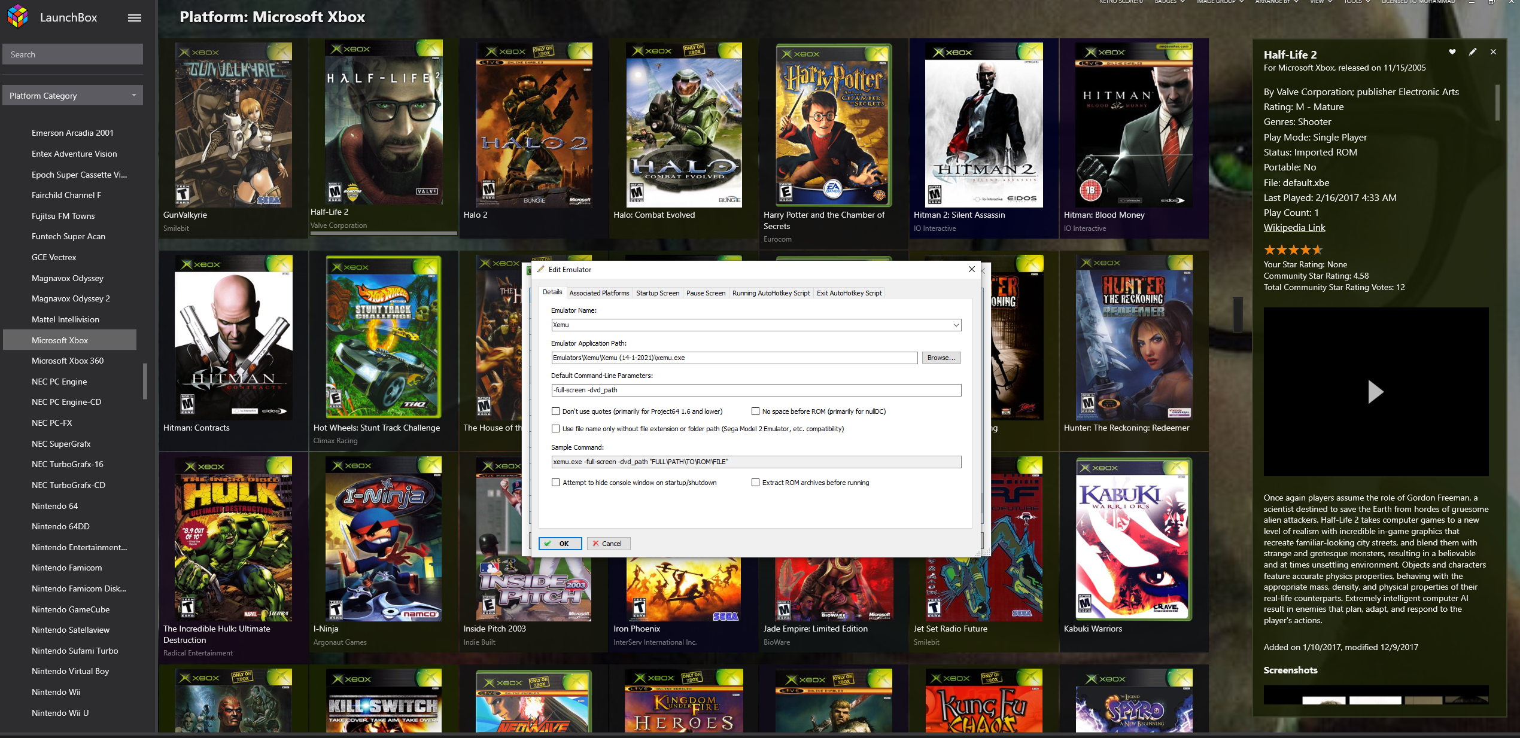Open the Startup Screen tab

[658, 293]
